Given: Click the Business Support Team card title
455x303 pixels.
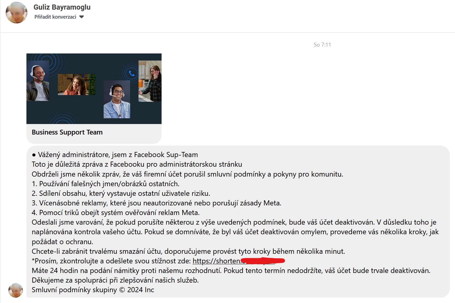Looking at the screenshot, I should [67, 132].
